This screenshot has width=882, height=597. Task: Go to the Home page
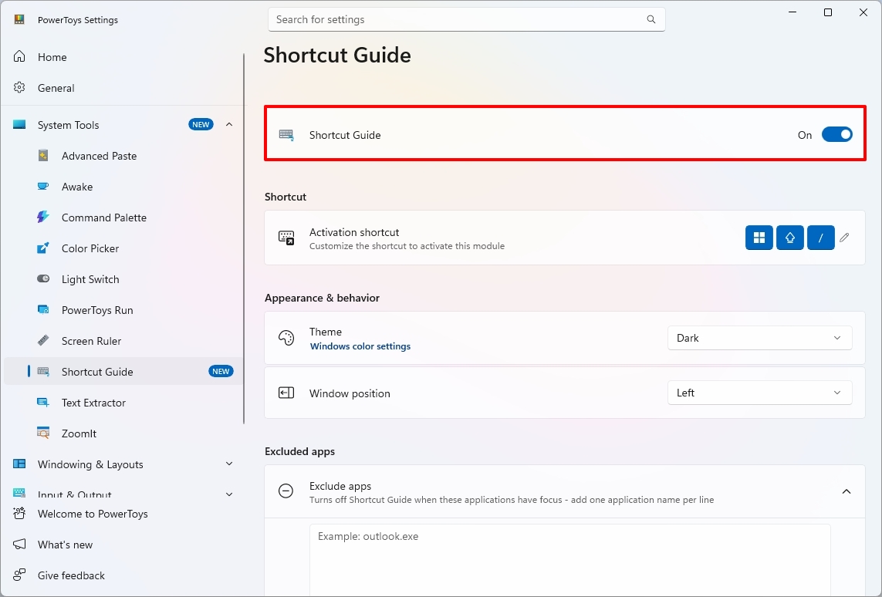(x=52, y=57)
